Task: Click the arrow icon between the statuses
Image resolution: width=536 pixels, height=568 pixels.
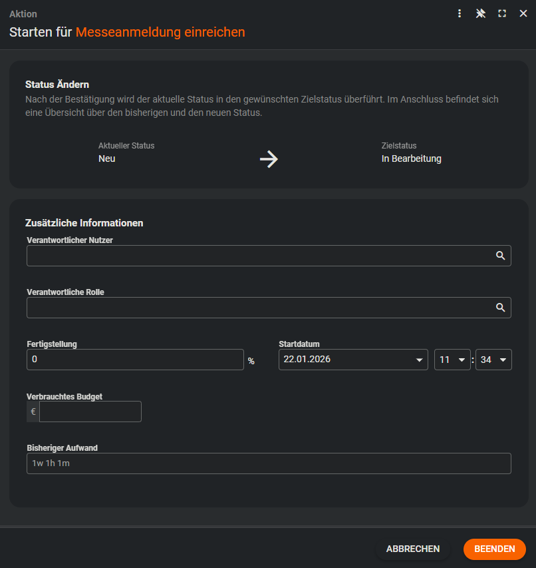Action: coord(269,159)
